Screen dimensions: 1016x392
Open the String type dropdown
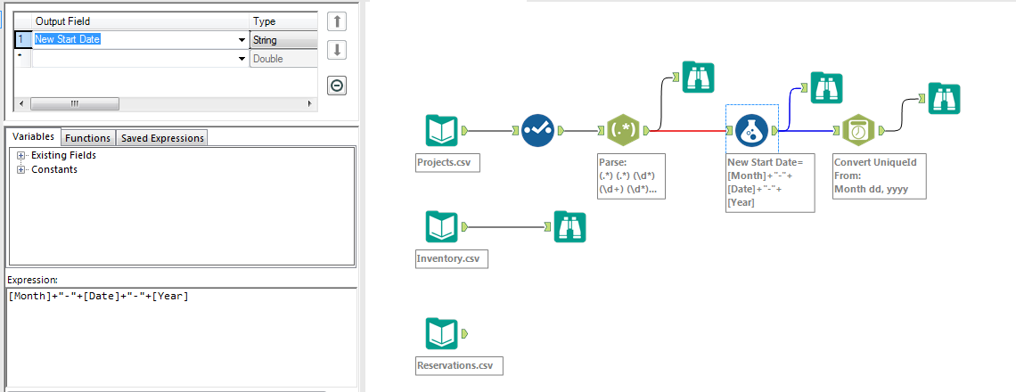(284, 40)
